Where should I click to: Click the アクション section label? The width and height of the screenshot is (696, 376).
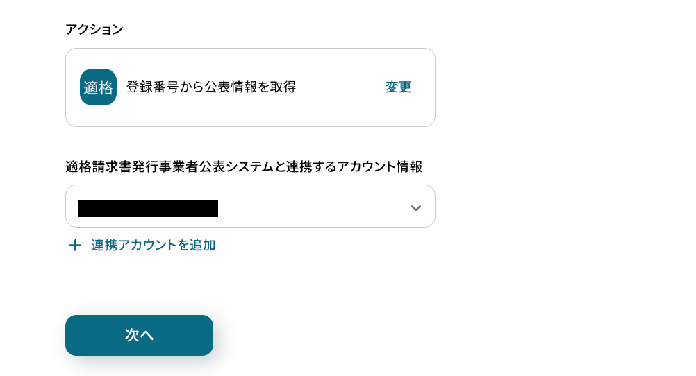pyautogui.click(x=94, y=29)
